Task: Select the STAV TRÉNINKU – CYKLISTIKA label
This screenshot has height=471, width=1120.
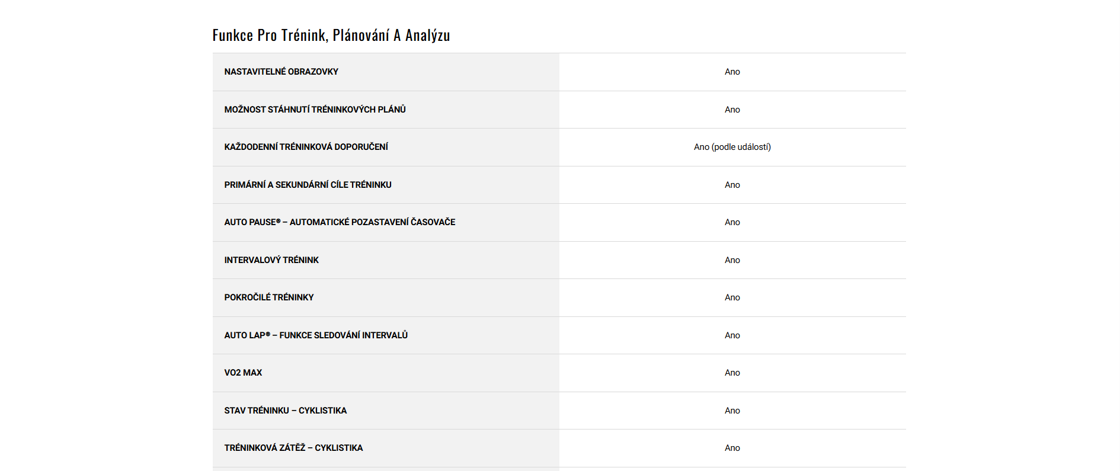Action: (285, 411)
